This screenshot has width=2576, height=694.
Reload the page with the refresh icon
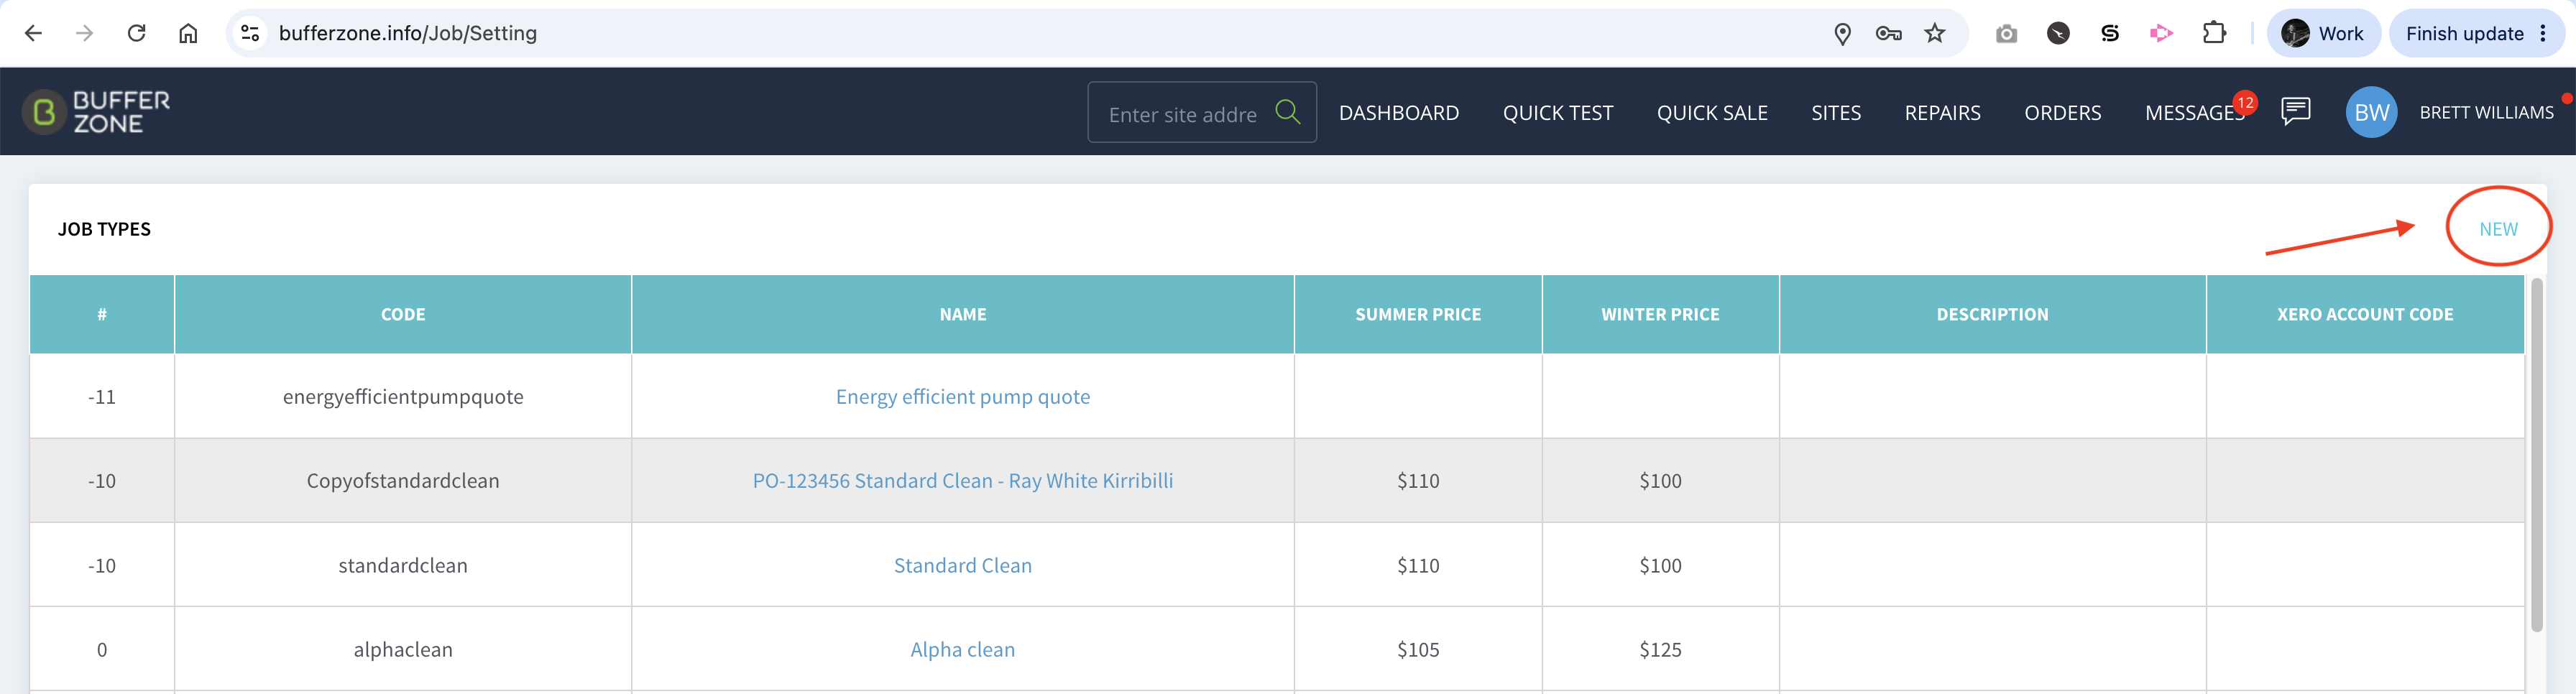[137, 33]
